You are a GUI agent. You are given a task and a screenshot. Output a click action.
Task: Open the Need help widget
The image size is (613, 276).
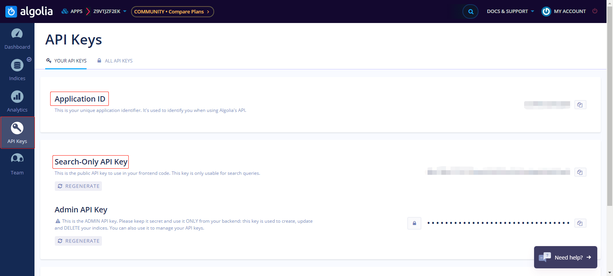[565, 257]
